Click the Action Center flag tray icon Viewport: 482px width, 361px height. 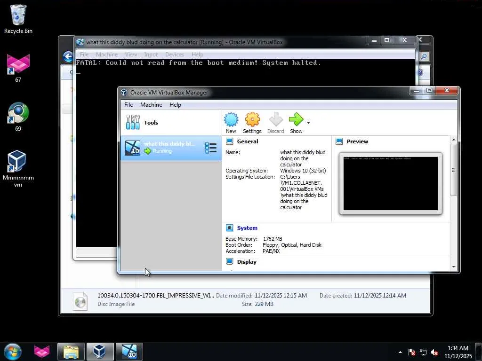pyautogui.click(x=412, y=353)
